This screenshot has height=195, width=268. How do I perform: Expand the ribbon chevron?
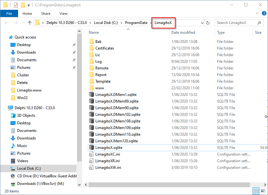[x=257, y=13]
